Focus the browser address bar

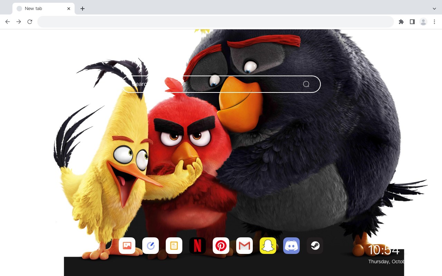point(215,22)
